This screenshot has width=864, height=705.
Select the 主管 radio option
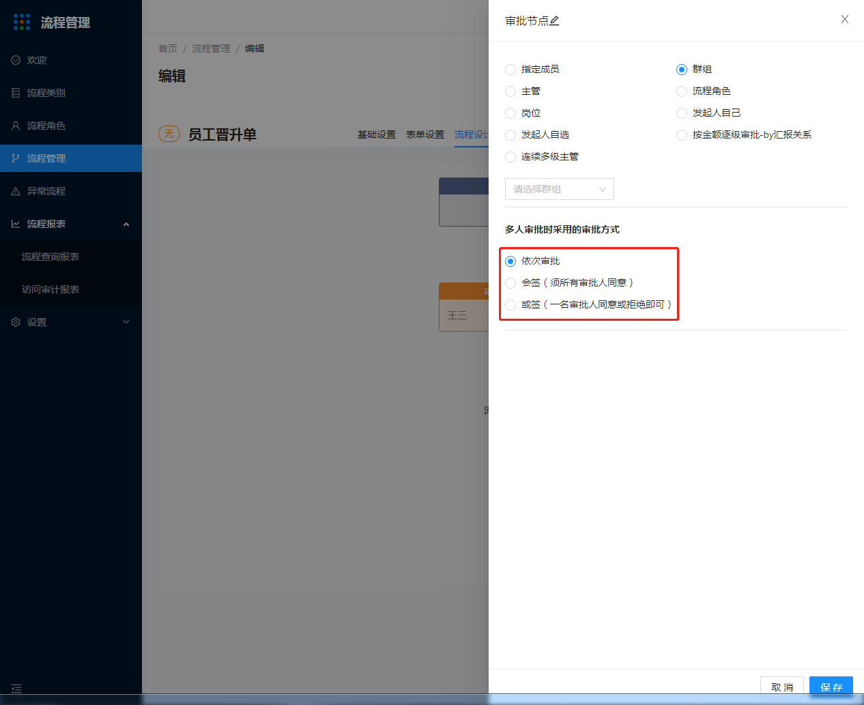tap(510, 91)
